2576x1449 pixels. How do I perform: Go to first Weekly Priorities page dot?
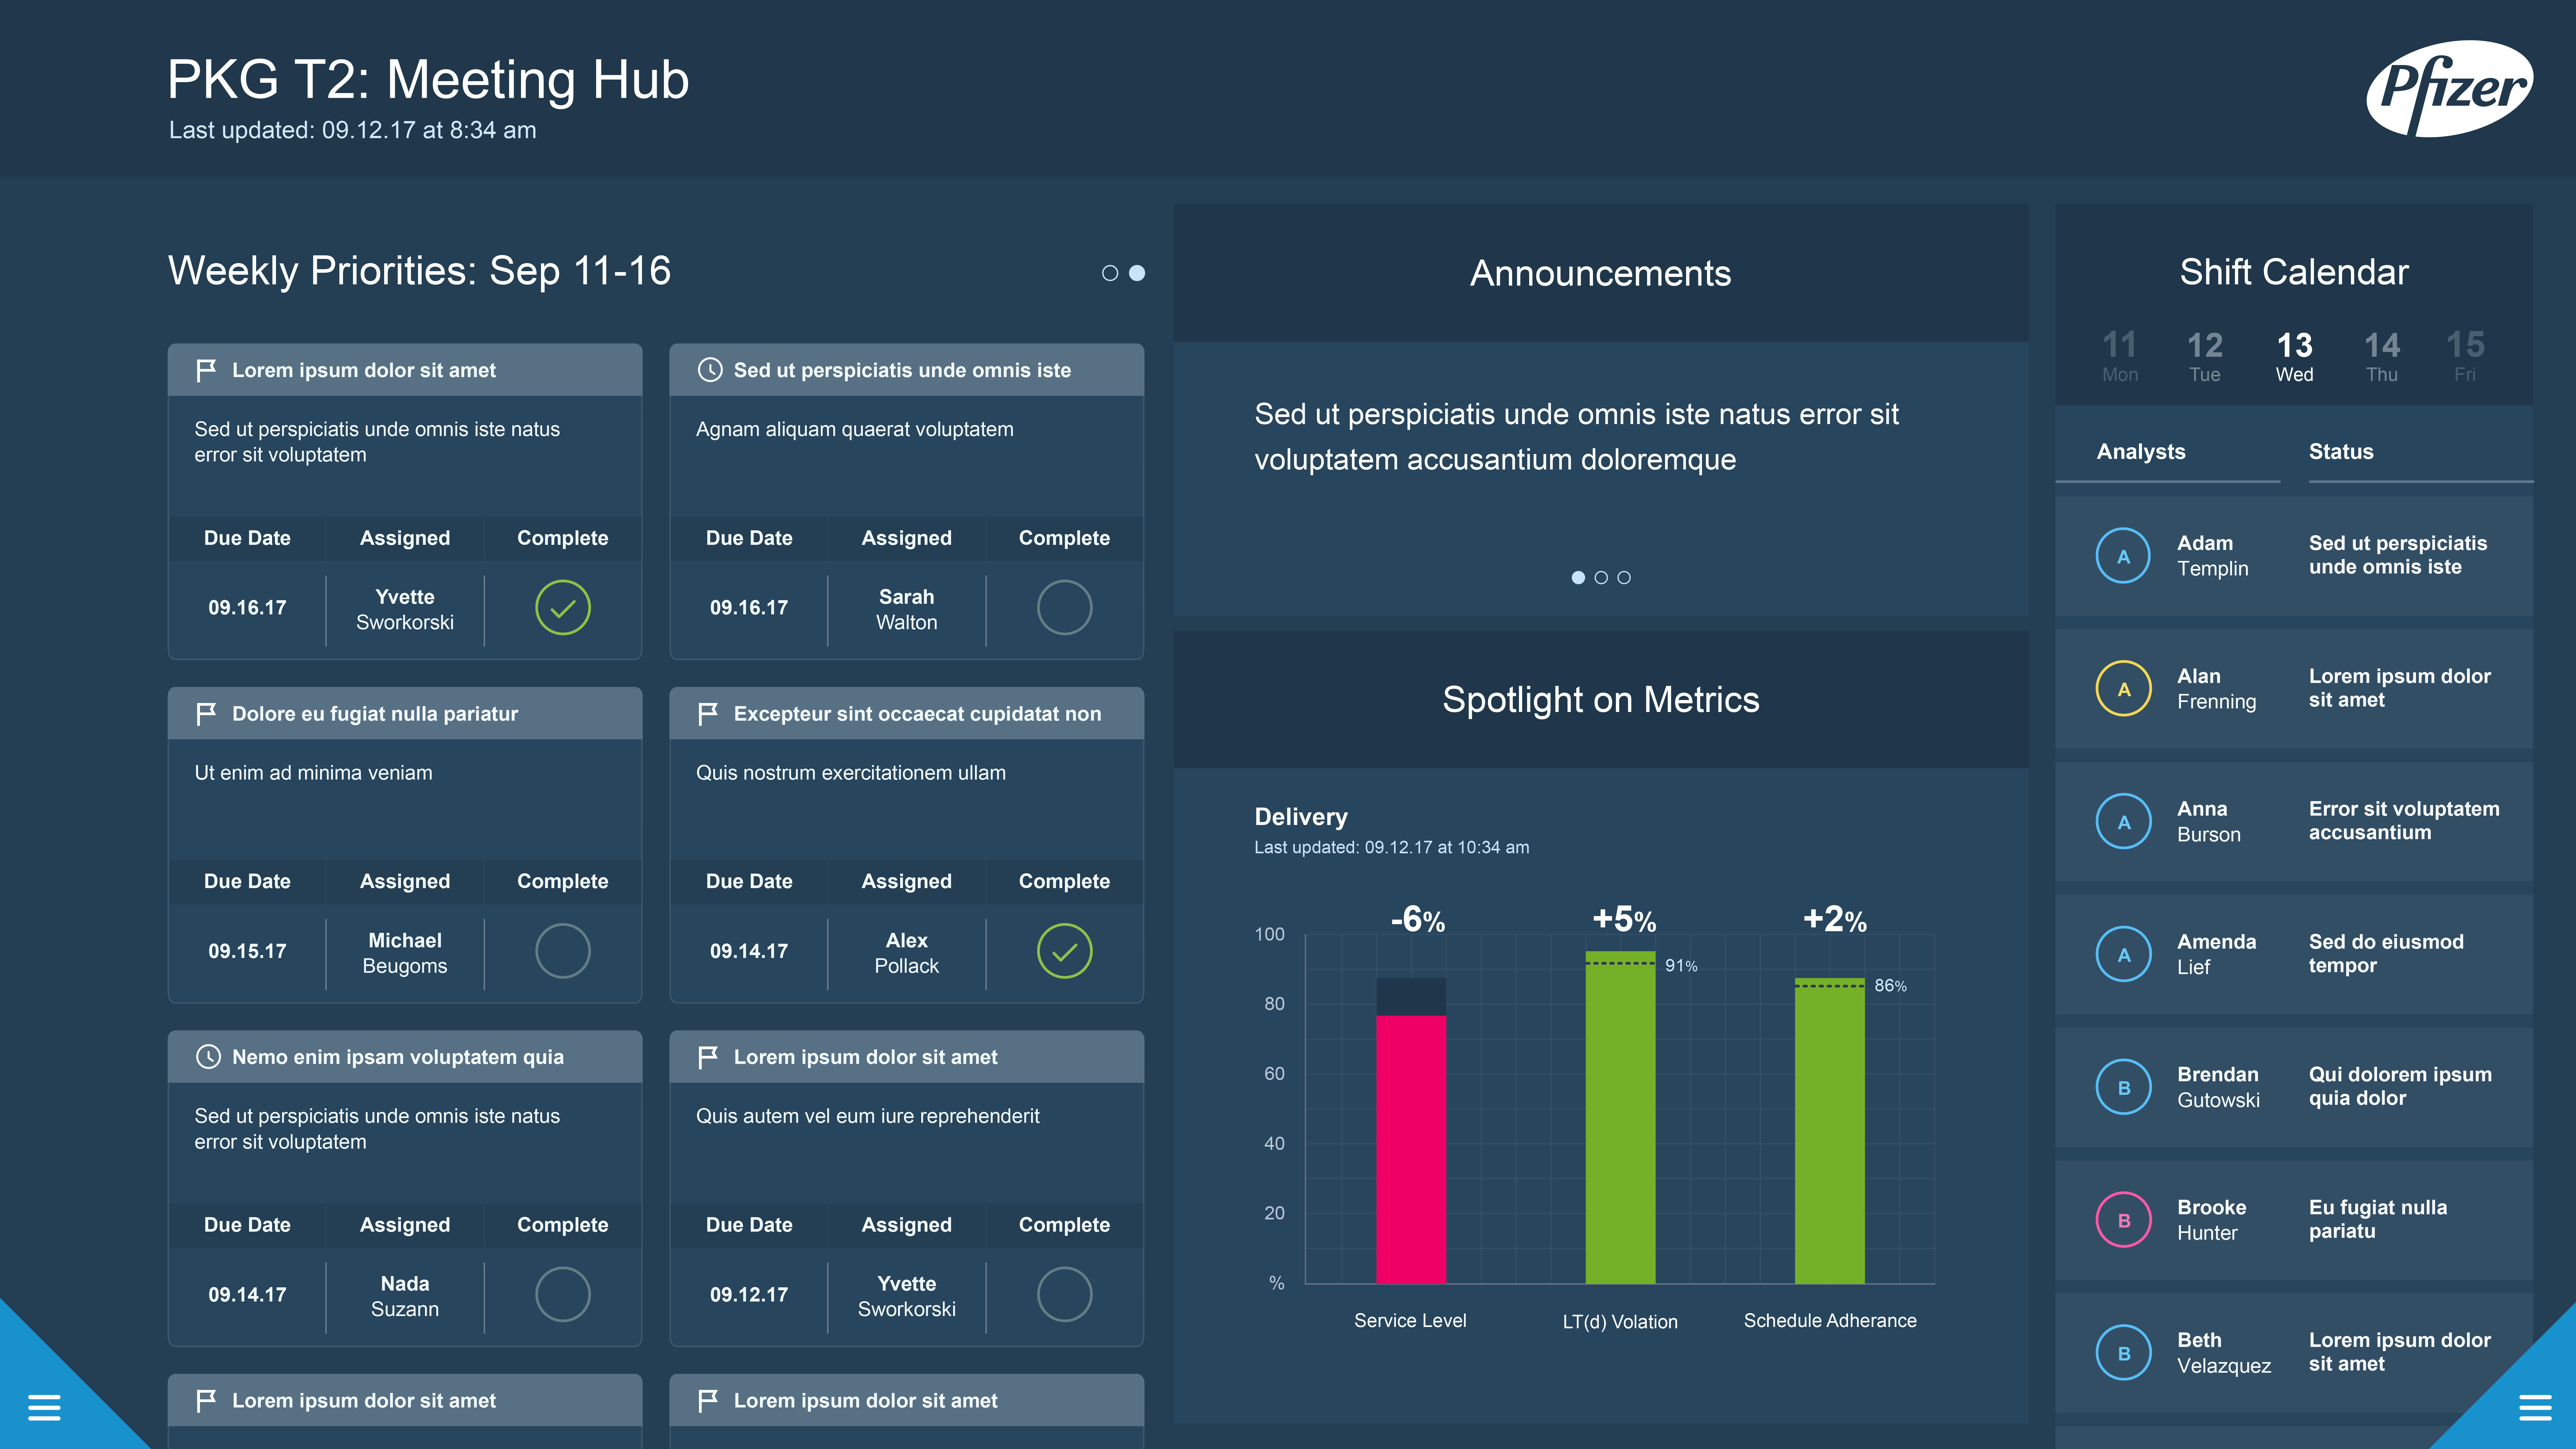tap(1110, 273)
